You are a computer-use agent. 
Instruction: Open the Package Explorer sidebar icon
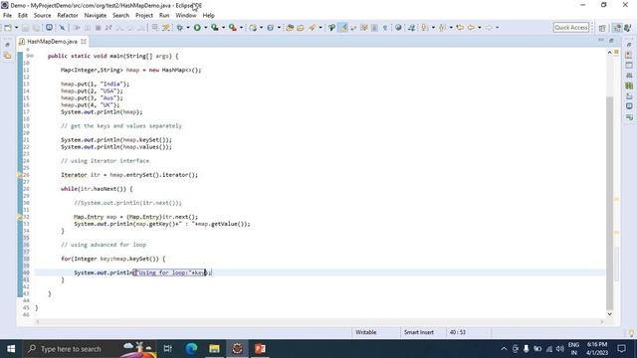tap(7, 56)
